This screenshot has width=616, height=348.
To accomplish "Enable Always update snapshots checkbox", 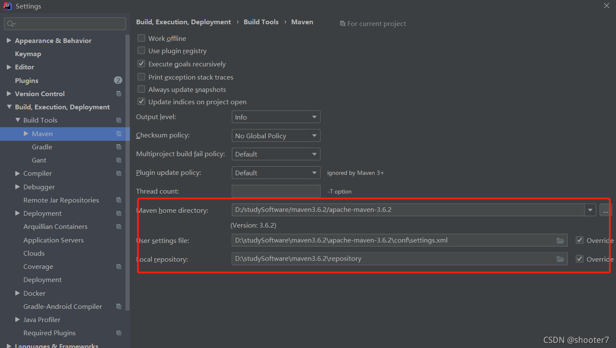I will [141, 89].
